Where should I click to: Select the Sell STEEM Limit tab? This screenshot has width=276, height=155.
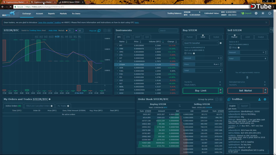248,37
